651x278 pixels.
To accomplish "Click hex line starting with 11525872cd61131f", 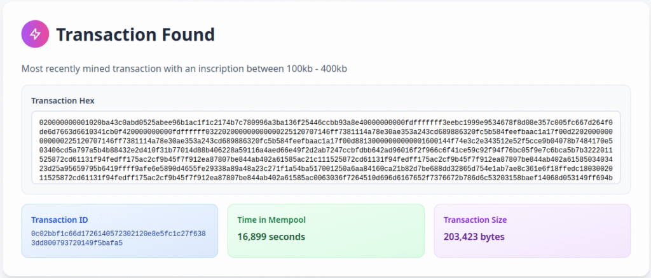I will (x=325, y=178).
